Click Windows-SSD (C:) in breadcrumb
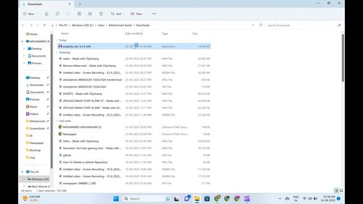 (83, 25)
